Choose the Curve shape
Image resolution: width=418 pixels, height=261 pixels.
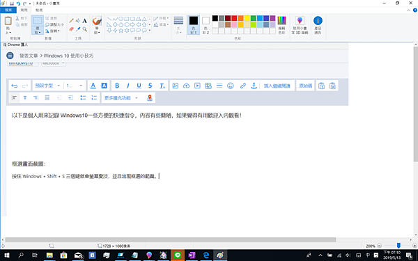pos(115,19)
